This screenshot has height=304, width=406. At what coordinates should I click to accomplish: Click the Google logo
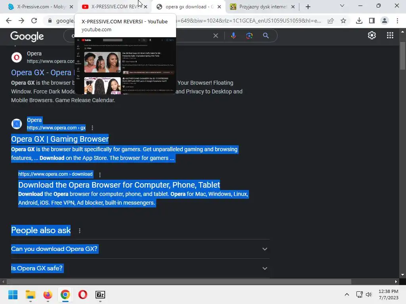[27, 36]
